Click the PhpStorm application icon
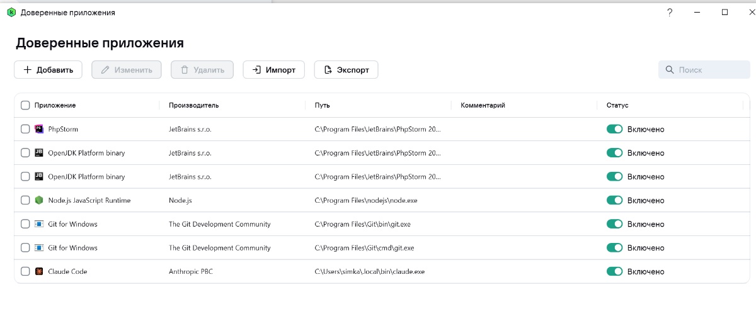Screen dimensions: 756x321 pos(39,129)
